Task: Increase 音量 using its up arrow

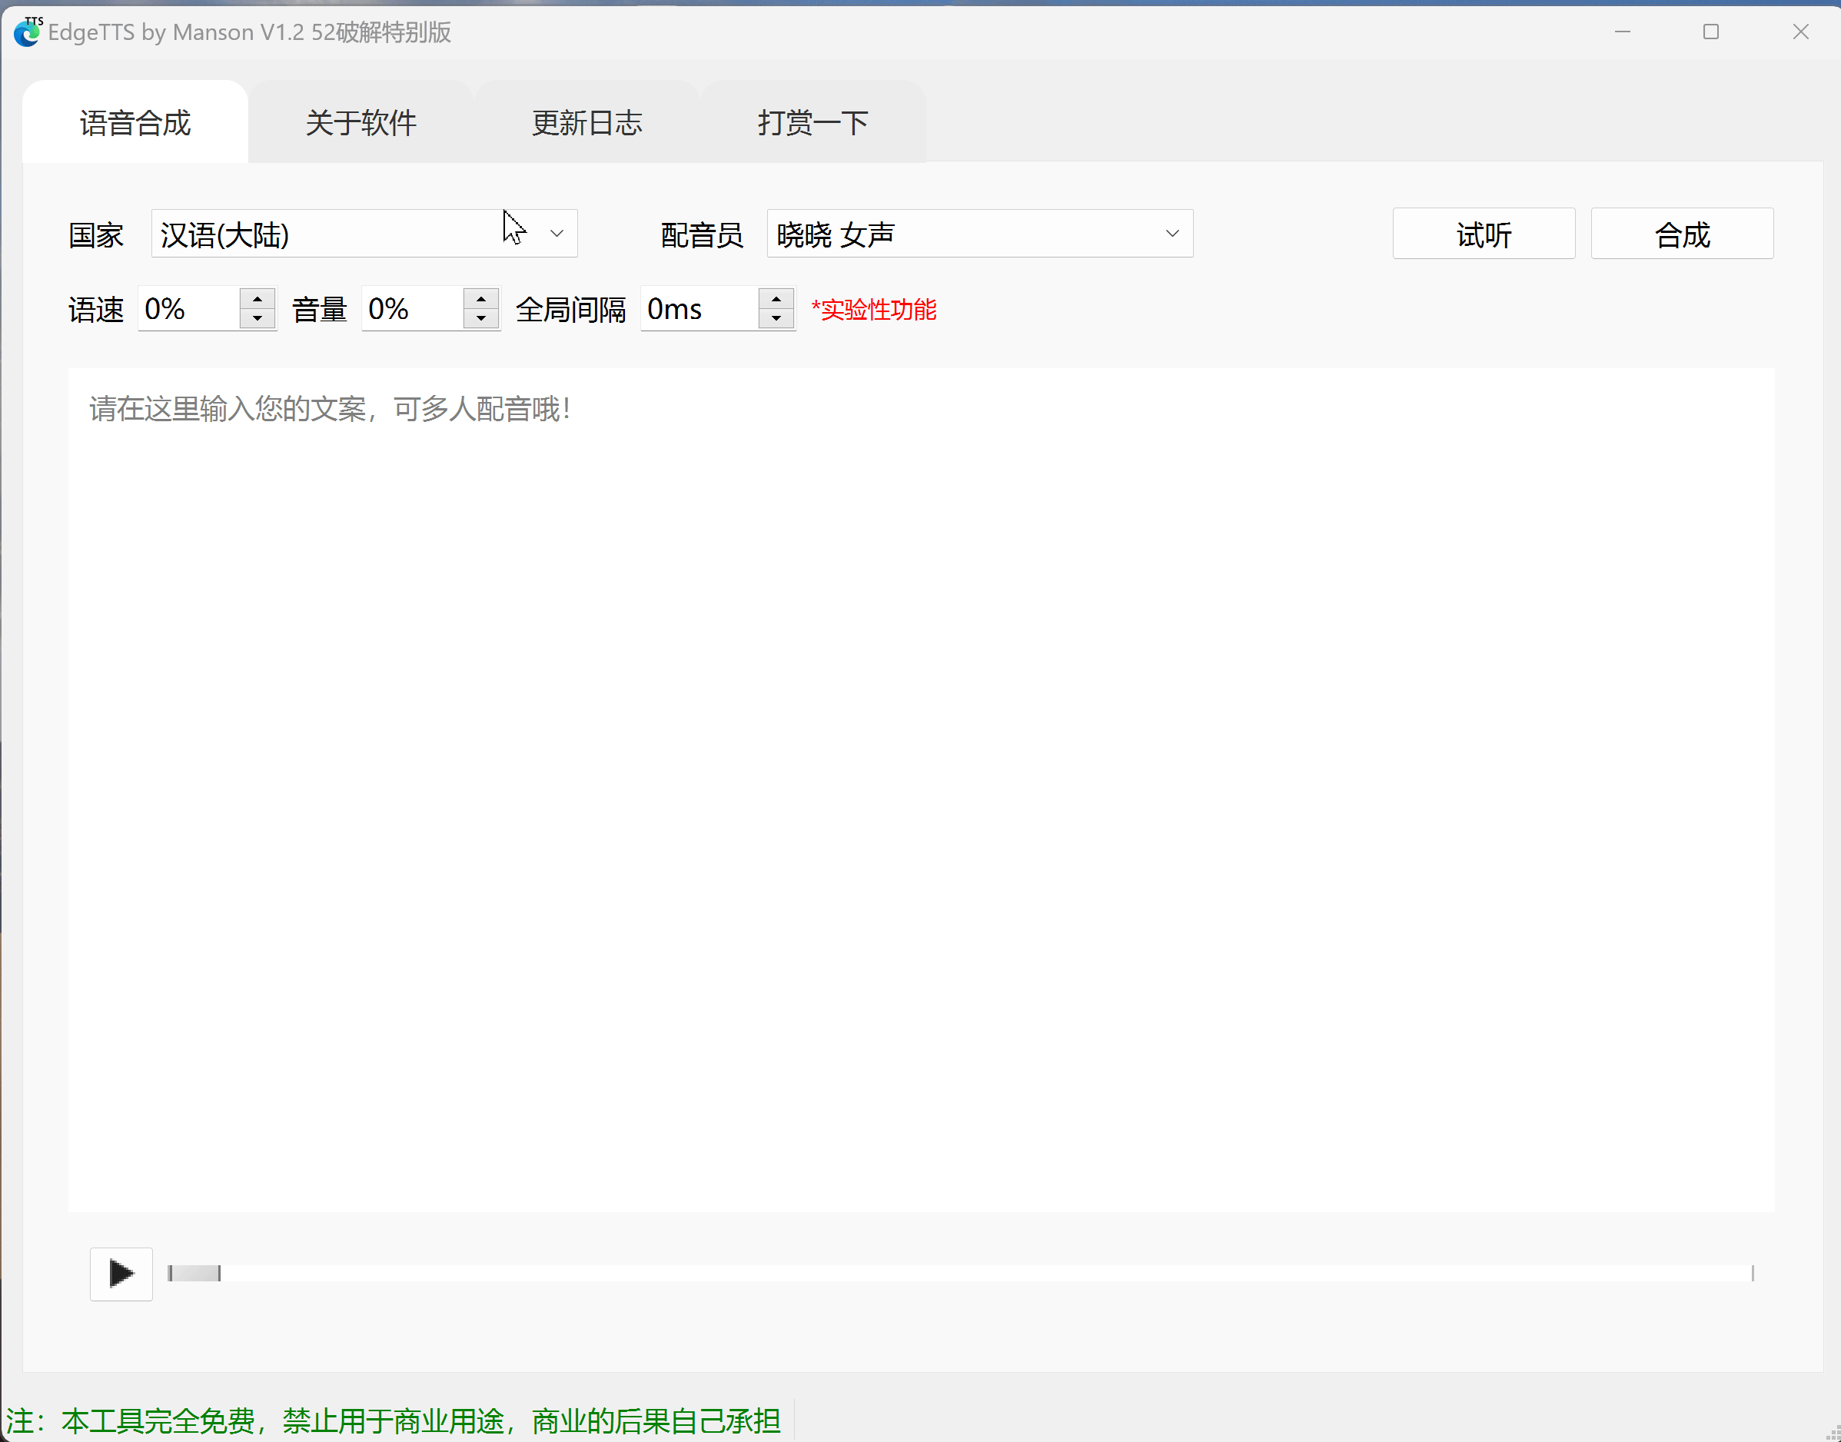Action: 482,299
